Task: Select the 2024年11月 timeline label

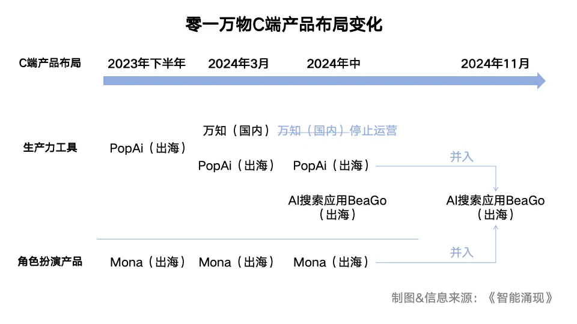Action: point(495,64)
